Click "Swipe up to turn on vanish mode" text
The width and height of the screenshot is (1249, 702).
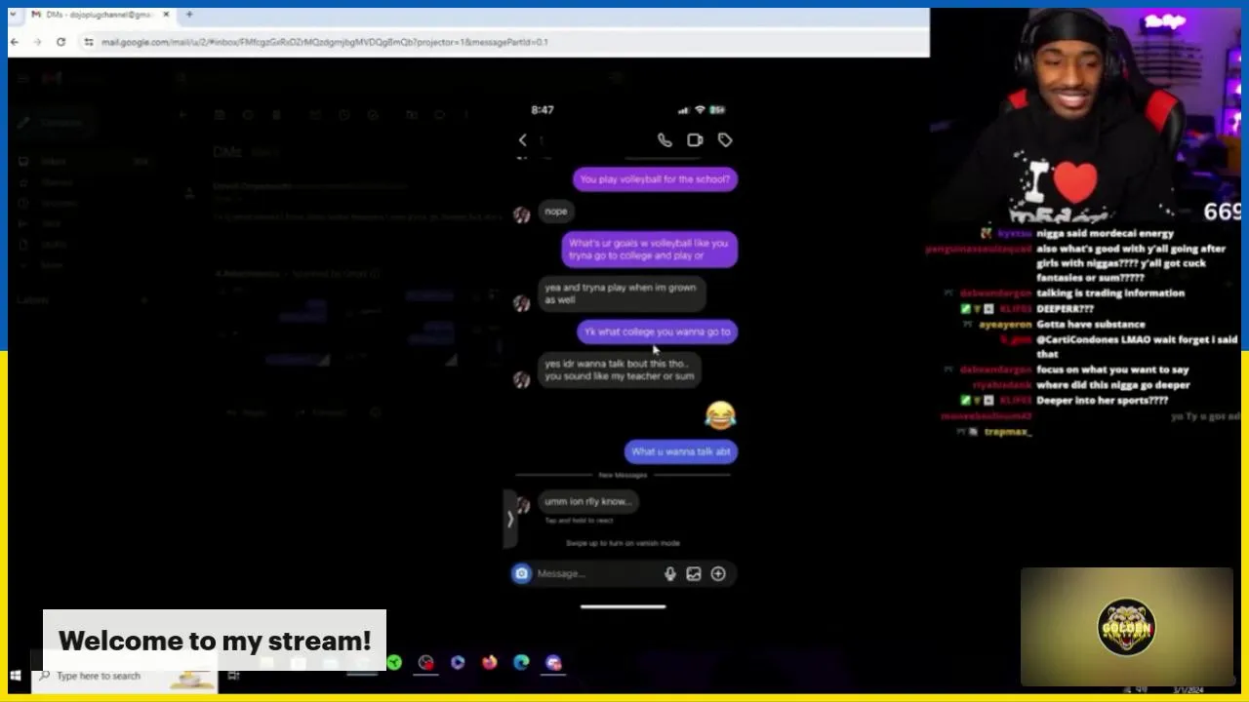[x=623, y=543]
